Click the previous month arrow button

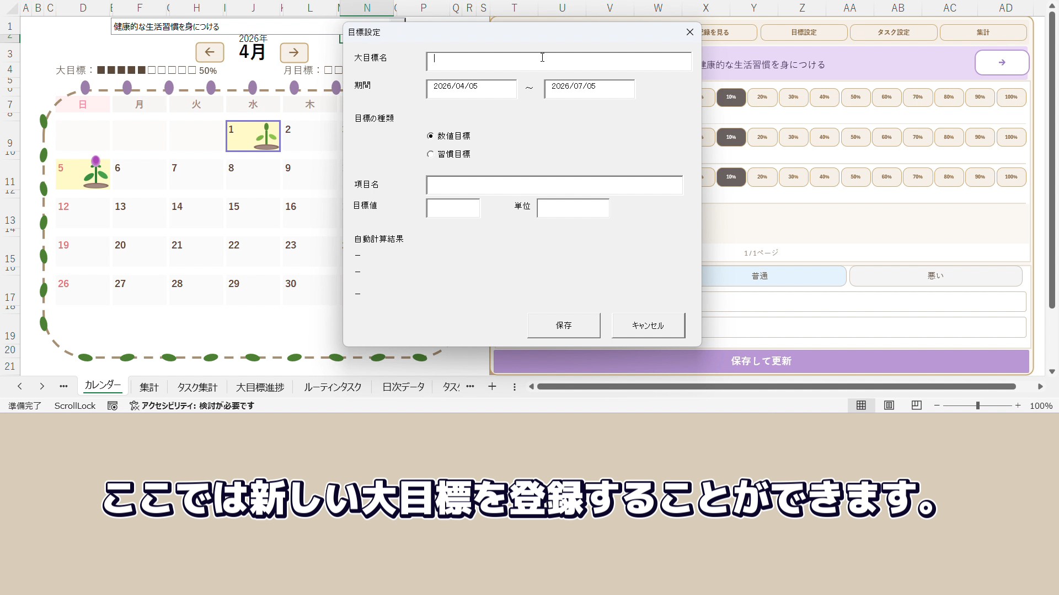[x=210, y=52]
